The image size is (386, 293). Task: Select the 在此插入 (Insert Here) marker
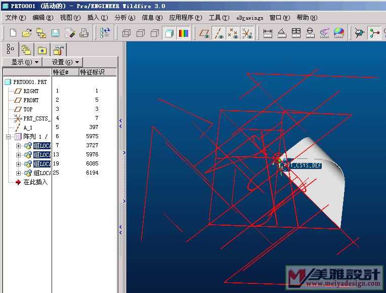(x=35, y=182)
